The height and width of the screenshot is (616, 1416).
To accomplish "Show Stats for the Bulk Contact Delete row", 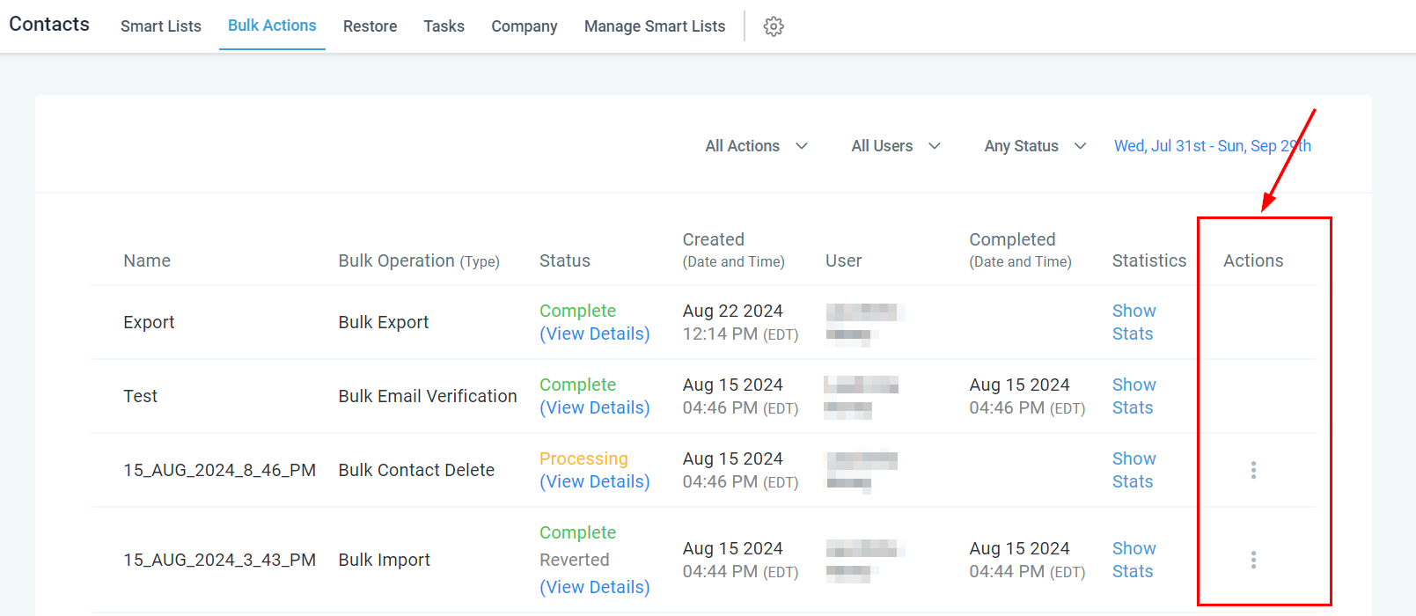I will pos(1134,470).
